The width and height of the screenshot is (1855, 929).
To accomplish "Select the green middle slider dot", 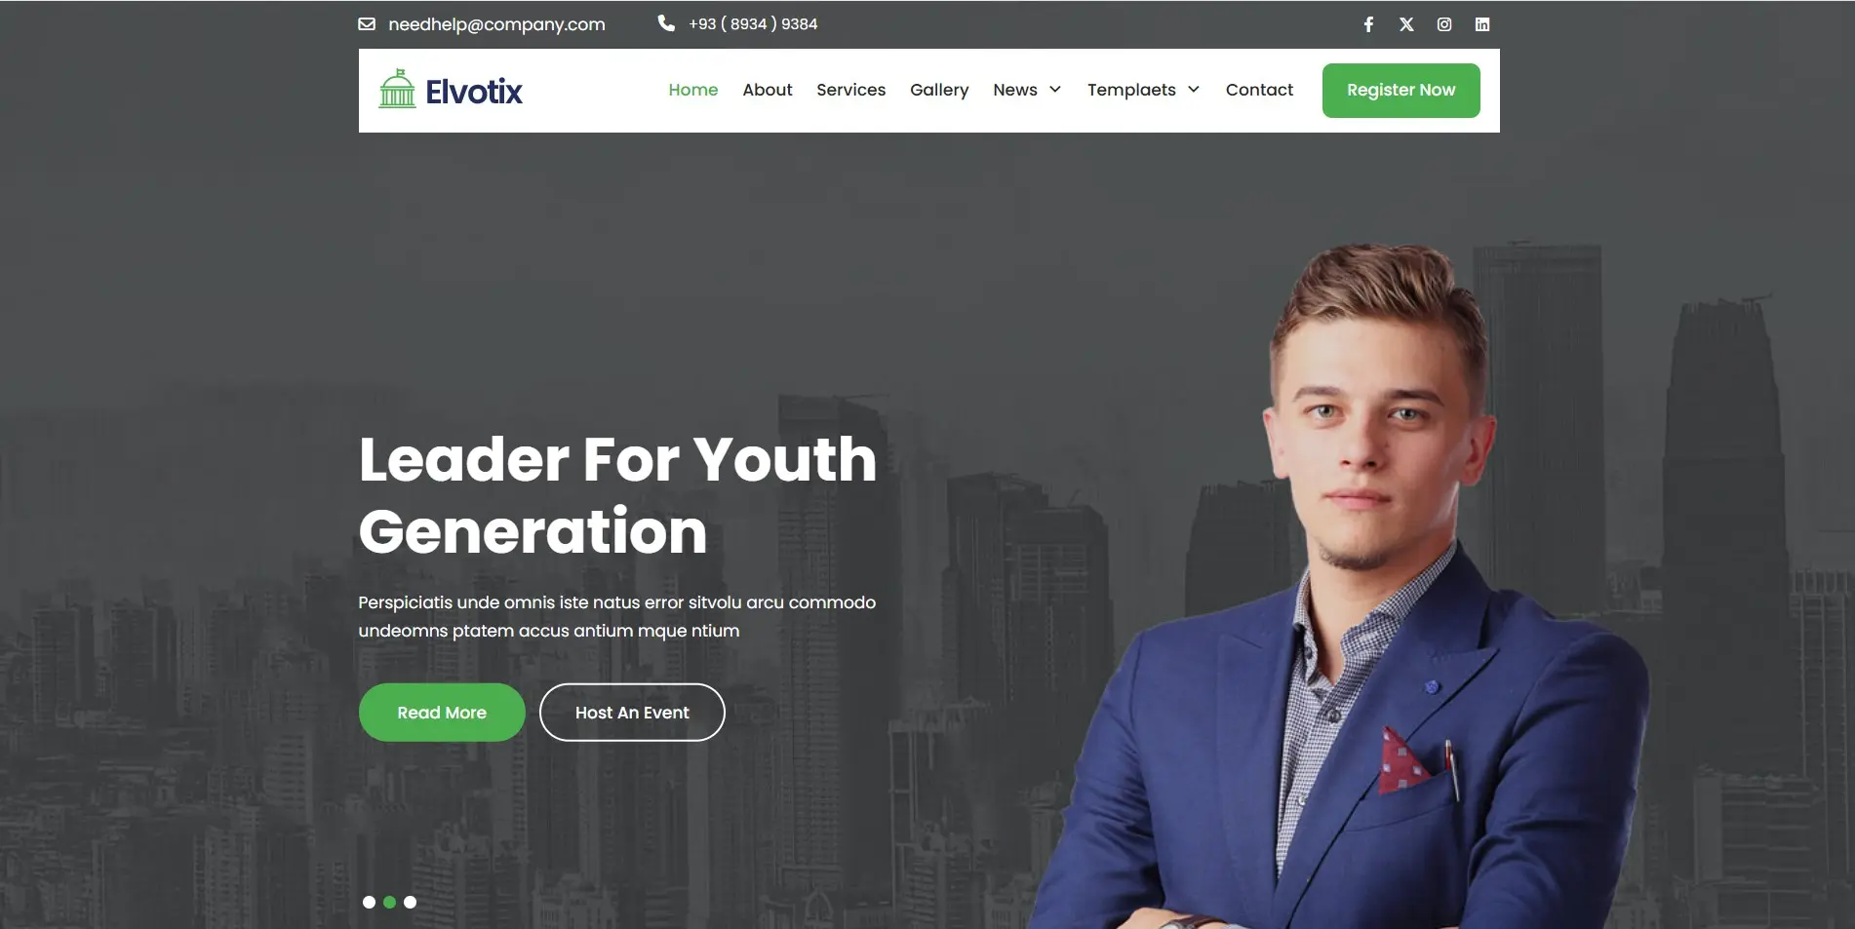I will pyautogui.click(x=389, y=902).
